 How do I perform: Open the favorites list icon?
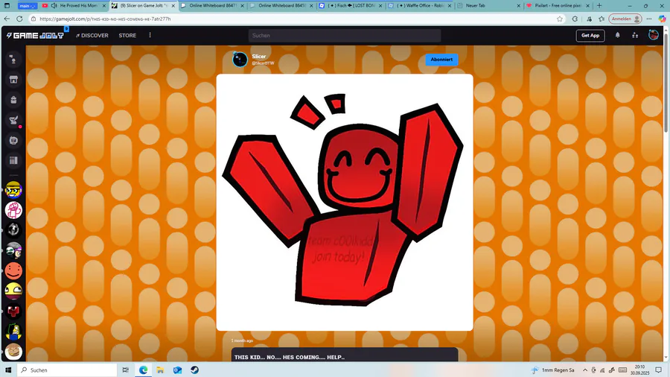[x=602, y=19]
